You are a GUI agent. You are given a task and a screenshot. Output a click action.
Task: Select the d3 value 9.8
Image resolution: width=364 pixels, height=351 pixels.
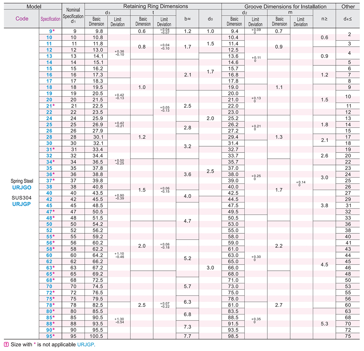pyautogui.click(x=99, y=31)
